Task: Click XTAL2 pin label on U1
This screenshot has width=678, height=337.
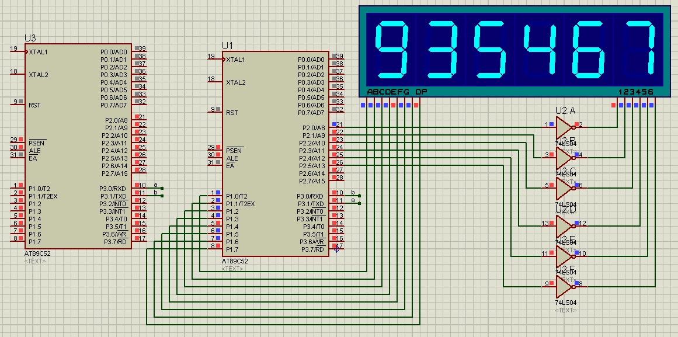Action: [x=236, y=82]
